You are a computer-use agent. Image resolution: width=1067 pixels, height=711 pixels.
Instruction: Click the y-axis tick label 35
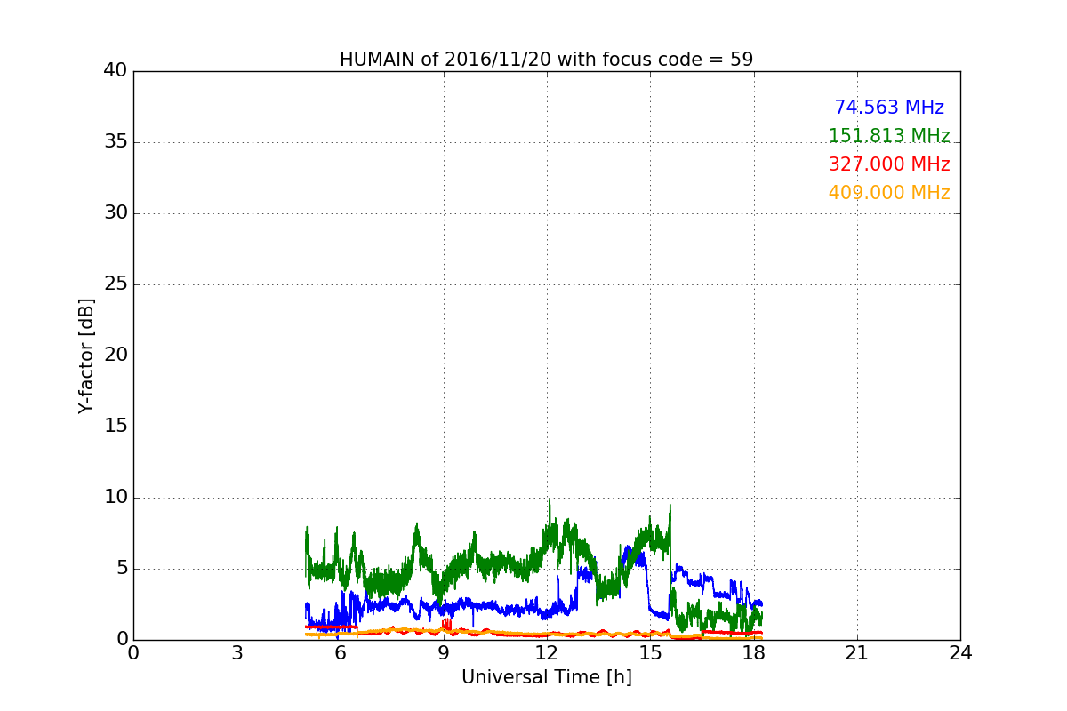point(116,142)
